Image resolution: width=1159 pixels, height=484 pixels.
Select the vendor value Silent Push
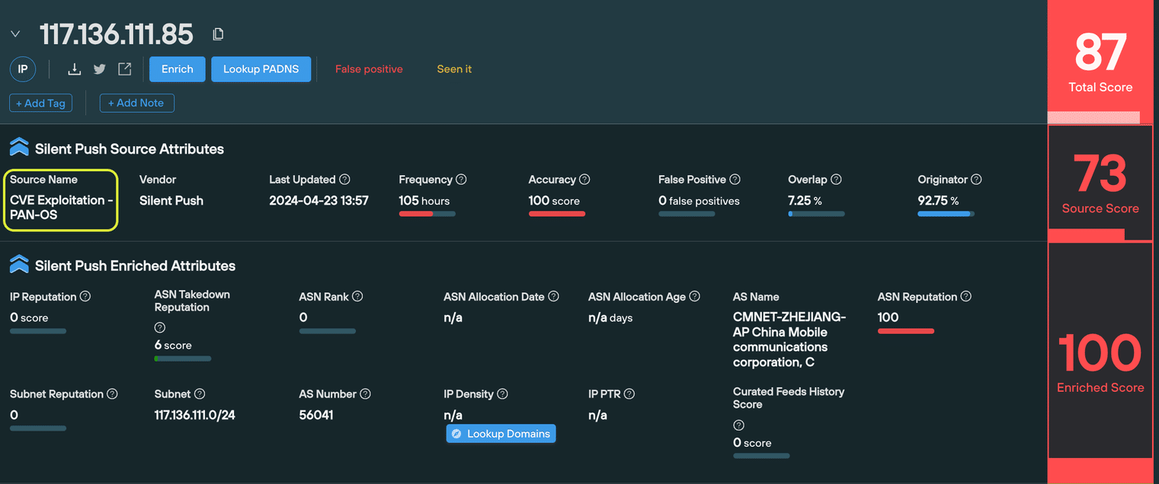[171, 201]
